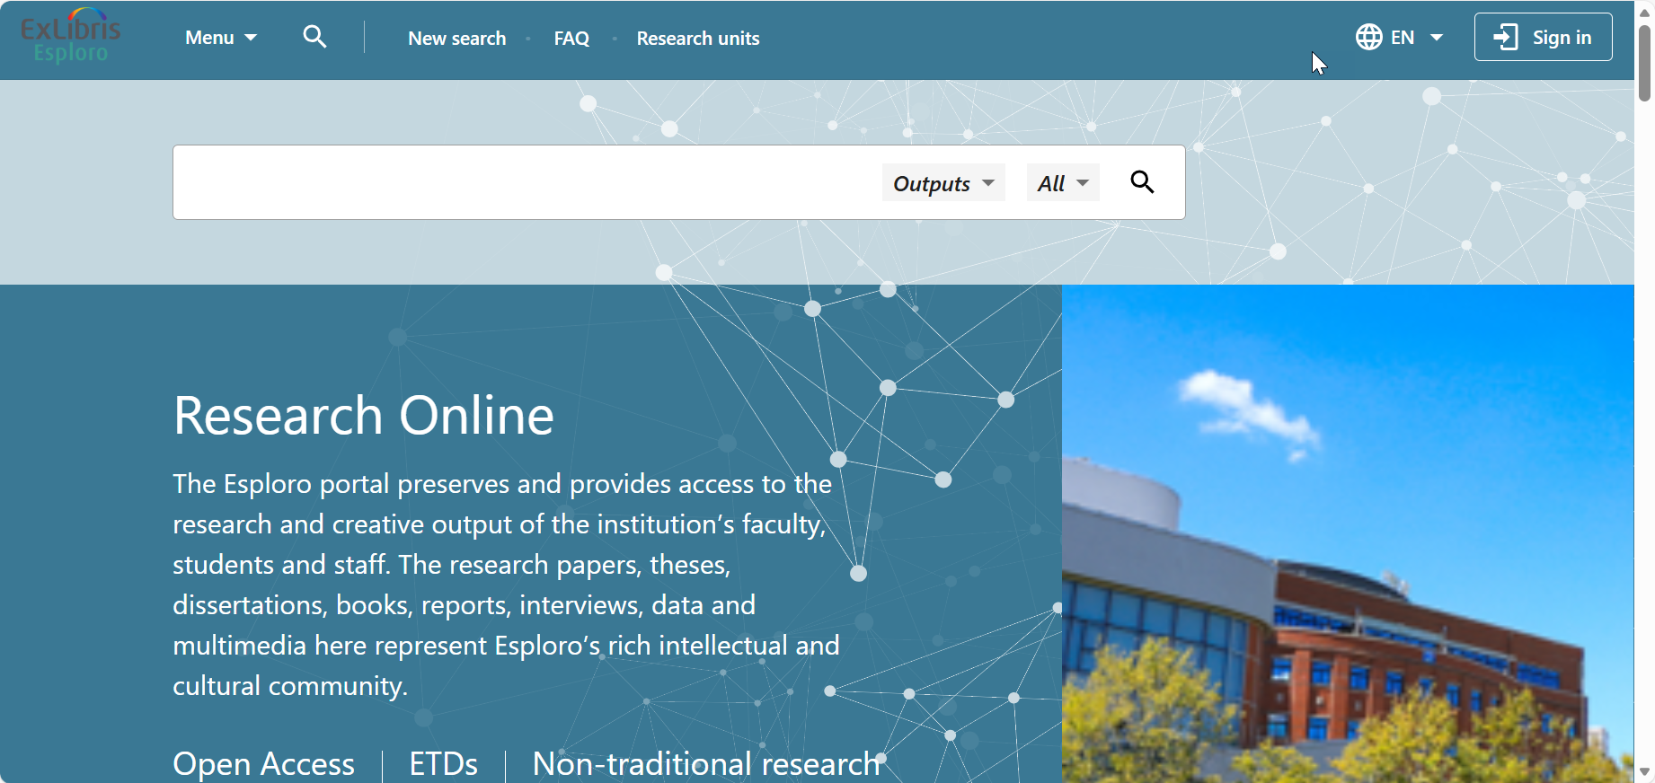Screen dimensions: 1655x783
Task: Click the scrollbar down arrow
Action: 1644,771
